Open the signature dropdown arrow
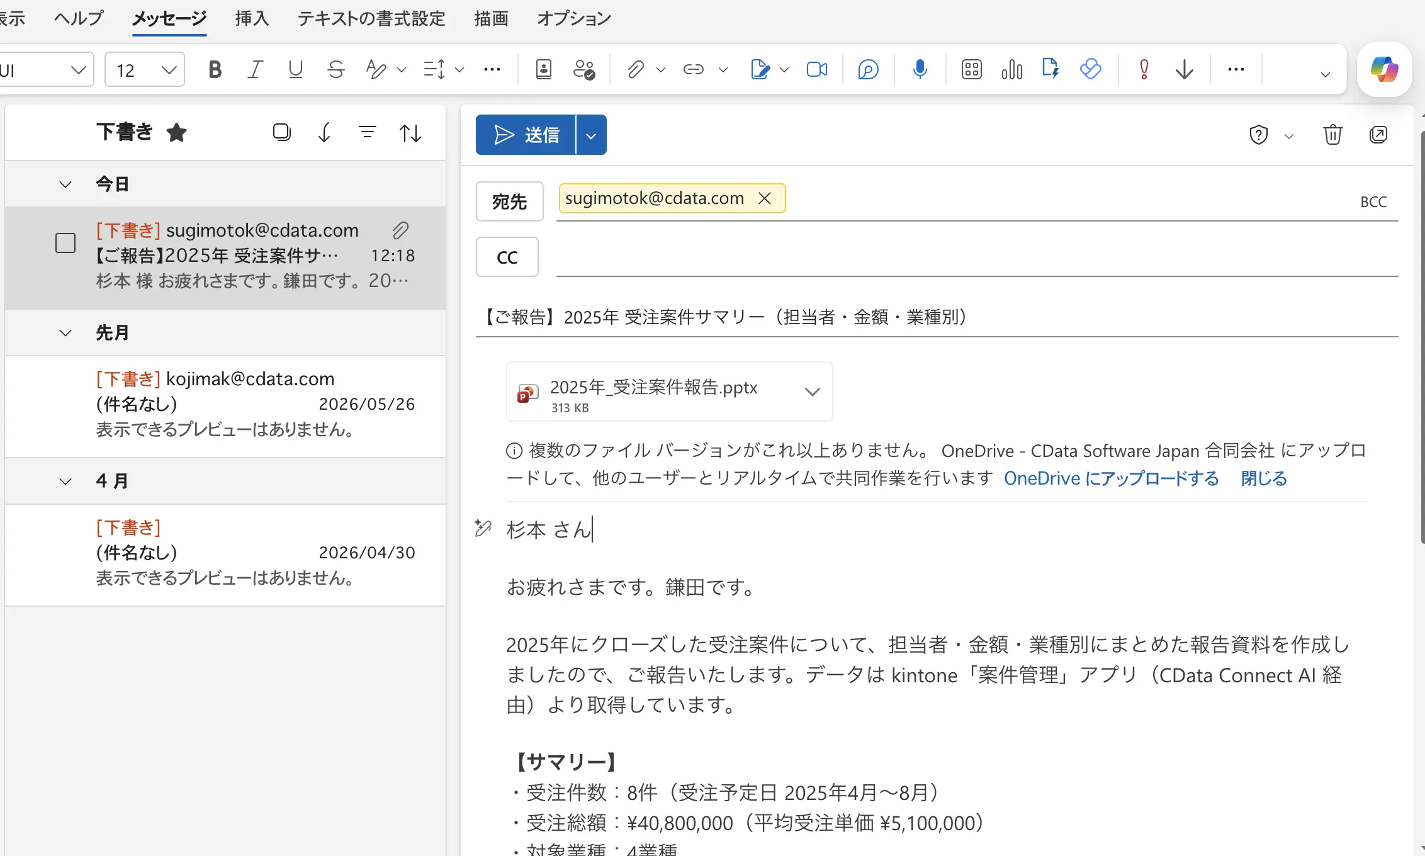This screenshot has width=1425, height=856. pos(784,70)
